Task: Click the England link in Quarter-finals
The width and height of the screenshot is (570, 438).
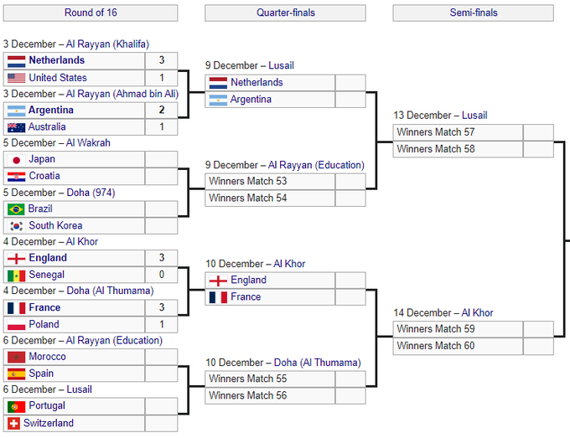Action: (248, 280)
